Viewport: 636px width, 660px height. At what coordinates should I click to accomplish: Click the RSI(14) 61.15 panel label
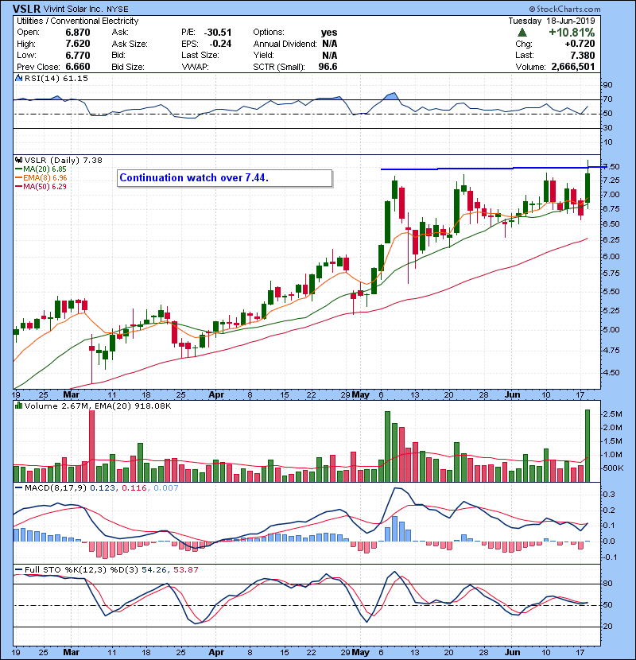pyautogui.click(x=56, y=78)
